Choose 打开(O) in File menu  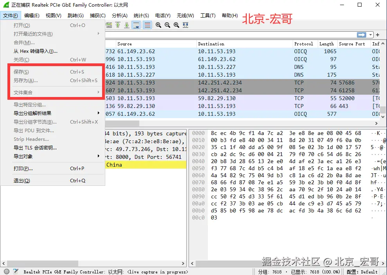coord(53,25)
